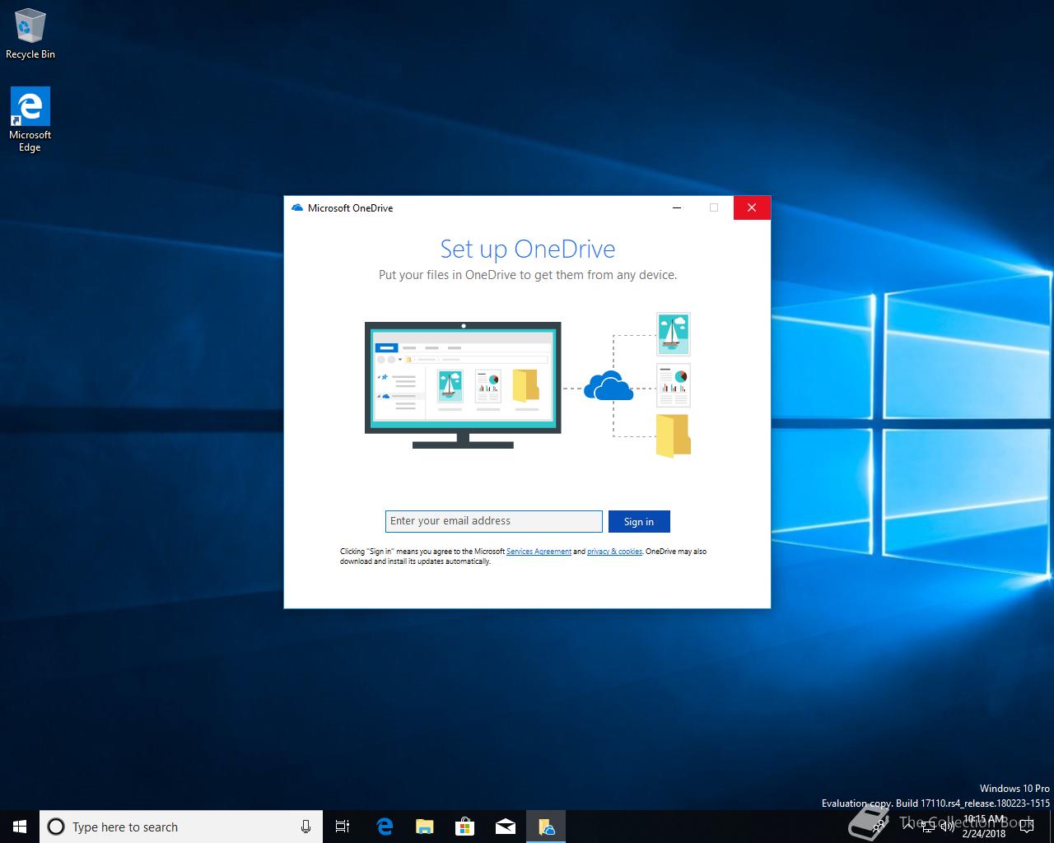Click the OneDrive setup taskbar icon
The height and width of the screenshot is (843, 1054).
545,827
